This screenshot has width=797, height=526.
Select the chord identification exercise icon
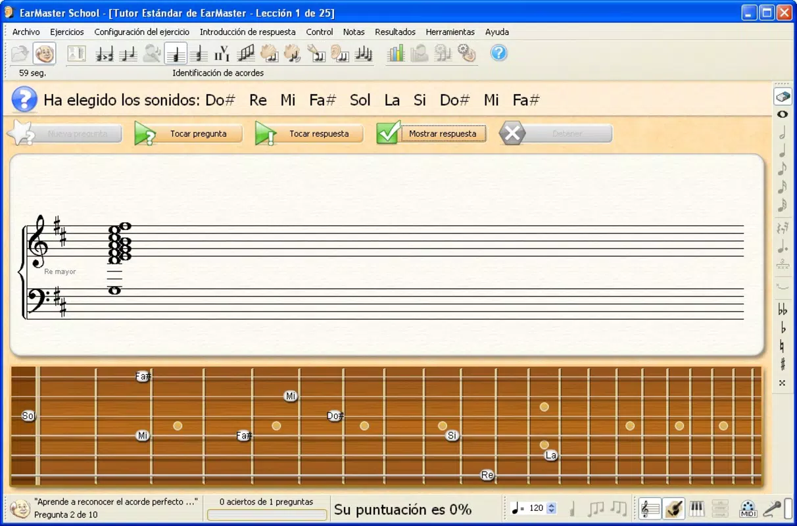pyautogui.click(x=176, y=53)
